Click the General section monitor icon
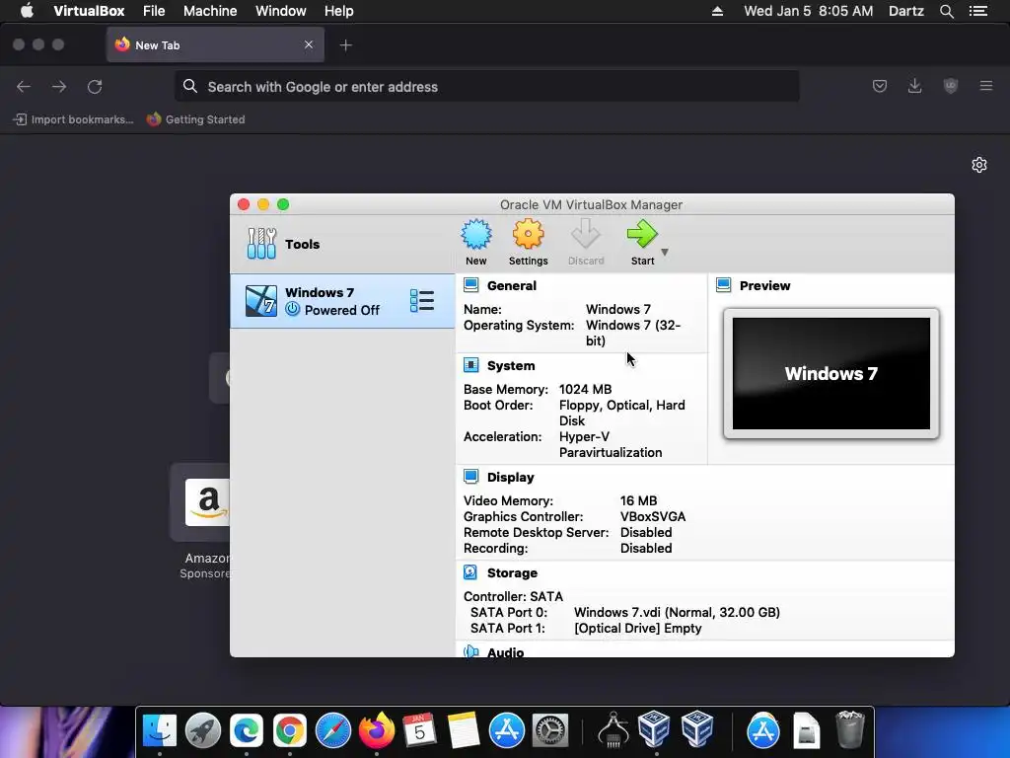The width and height of the screenshot is (1010, 758). coord(470,285)
